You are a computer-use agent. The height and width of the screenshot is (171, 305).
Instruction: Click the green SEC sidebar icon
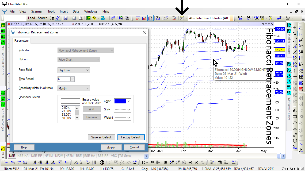3,37
